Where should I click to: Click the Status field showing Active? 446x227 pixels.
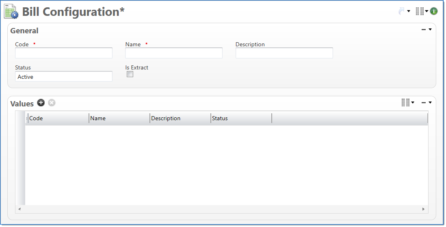tap(64, 77)
